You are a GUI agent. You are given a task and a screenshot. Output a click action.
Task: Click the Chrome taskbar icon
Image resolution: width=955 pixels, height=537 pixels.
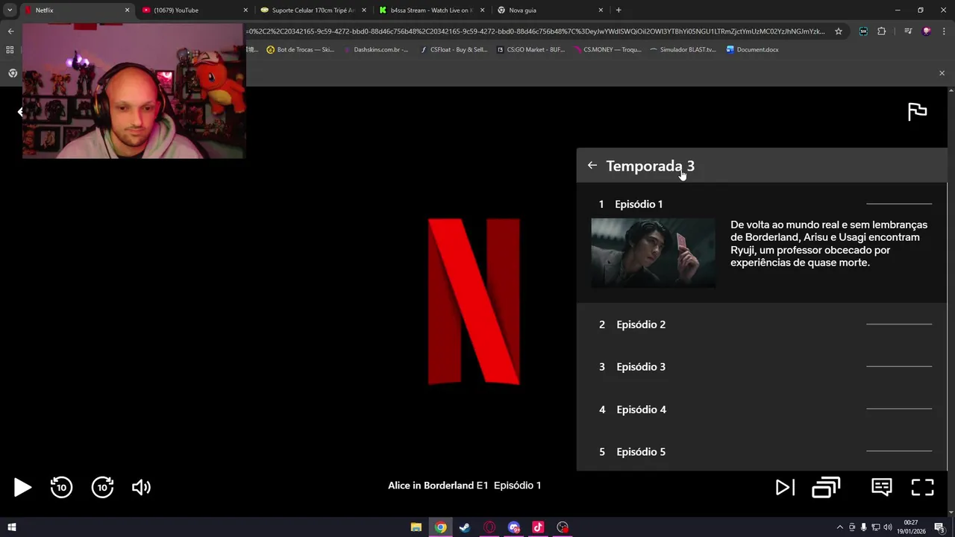point(441,527)
